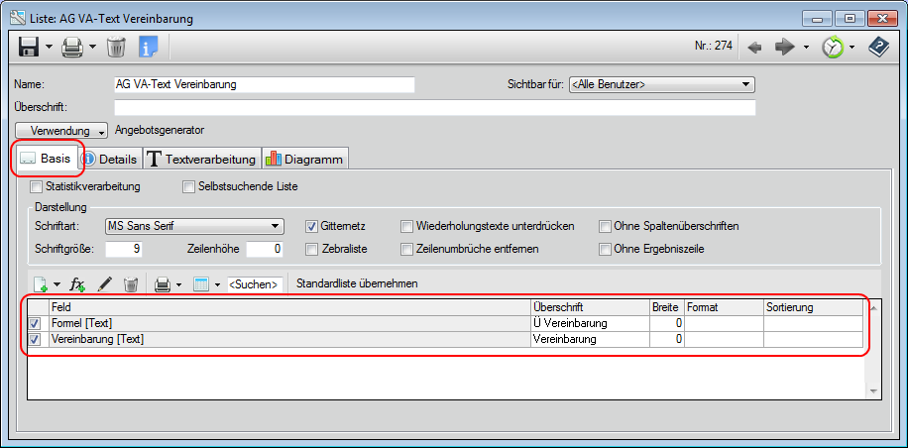Viewport: 908px width, 448px height.
Task: Click the grid scrollbar down arrow
Action: pyautogui.click(x=874, y=392)
